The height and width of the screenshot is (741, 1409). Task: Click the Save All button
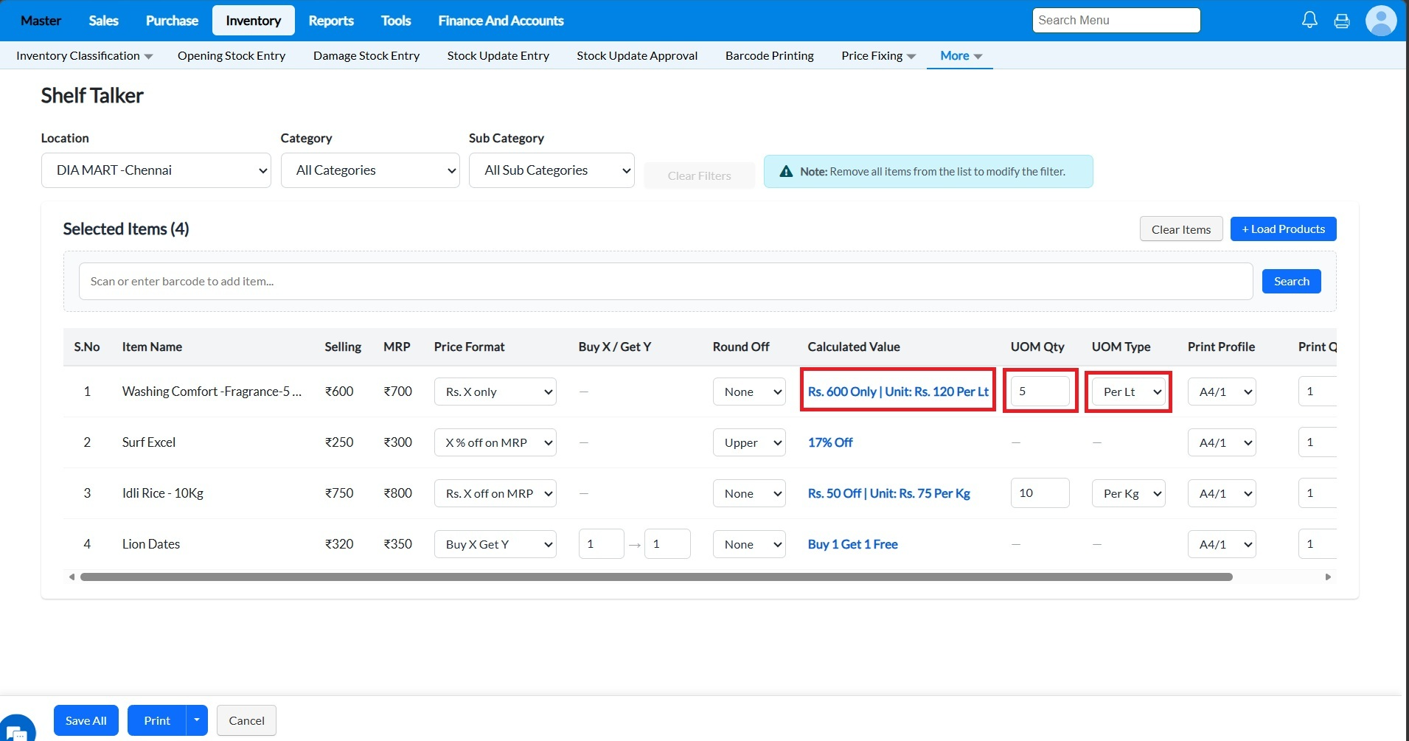pyautogui.click(x=86, y=720)
